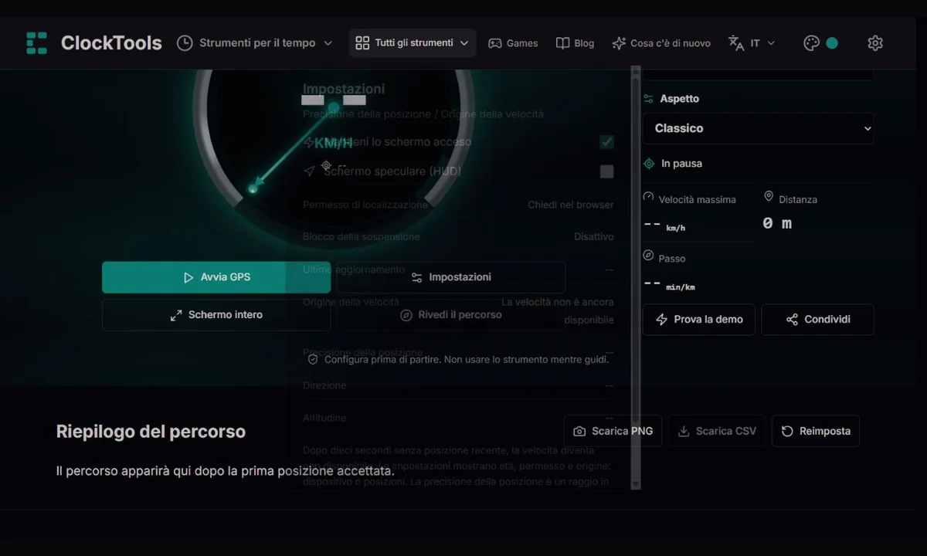Click the game controller Games icon
The image size is (927, 556).
[494, 43]
